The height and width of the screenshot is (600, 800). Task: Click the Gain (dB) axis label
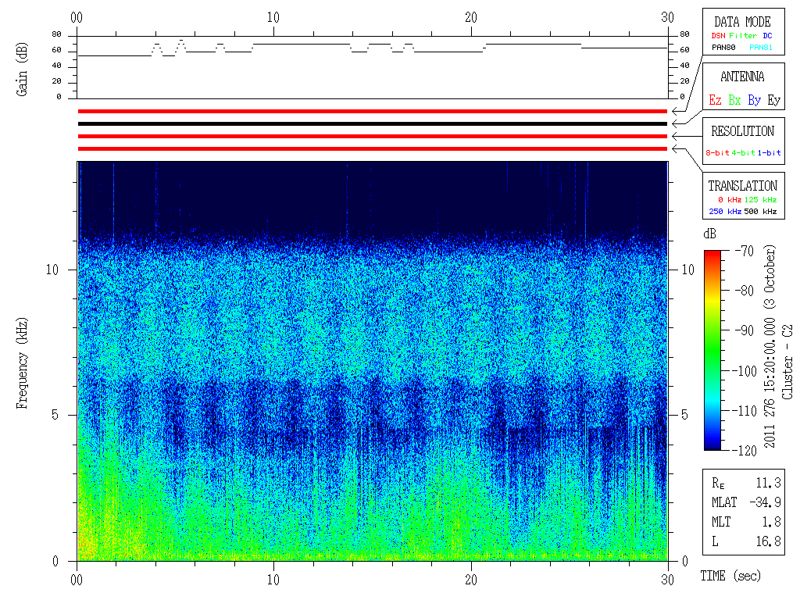point(21,70)
